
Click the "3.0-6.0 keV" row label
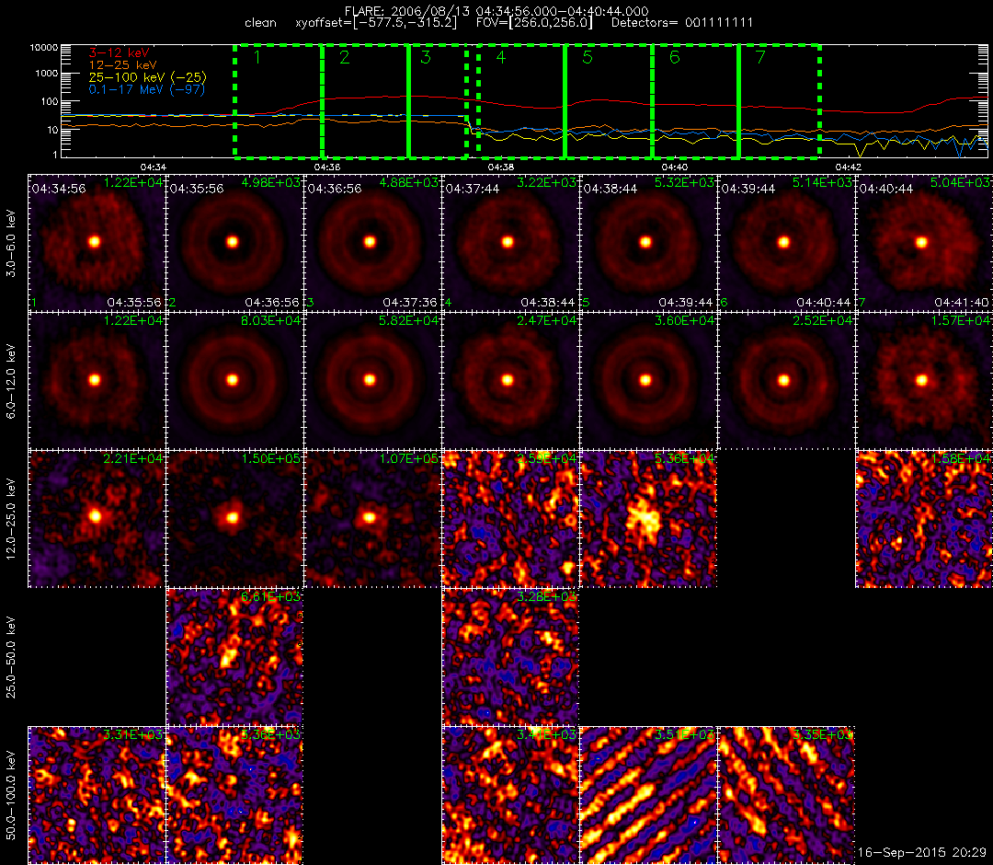pyautogui.click(x=11, y=244)
